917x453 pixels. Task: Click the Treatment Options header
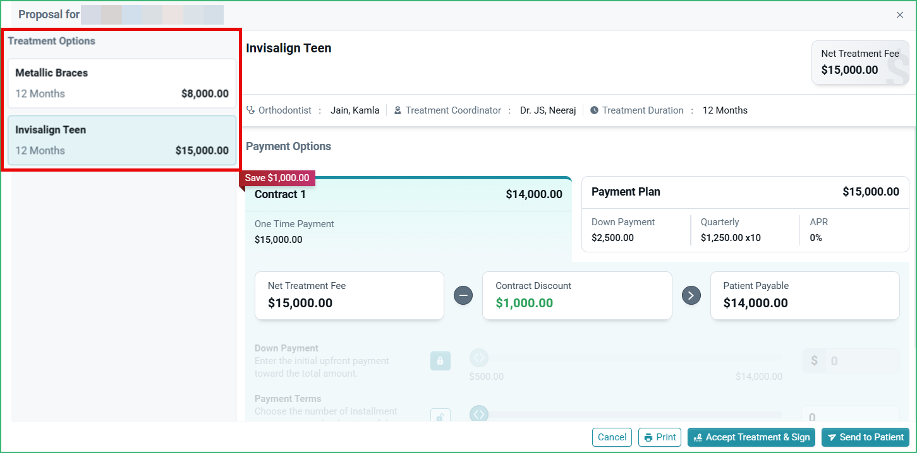click(x=52, y=41)
